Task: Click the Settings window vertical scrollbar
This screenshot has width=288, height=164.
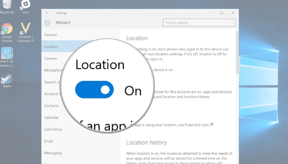Action: pos(237,52)
